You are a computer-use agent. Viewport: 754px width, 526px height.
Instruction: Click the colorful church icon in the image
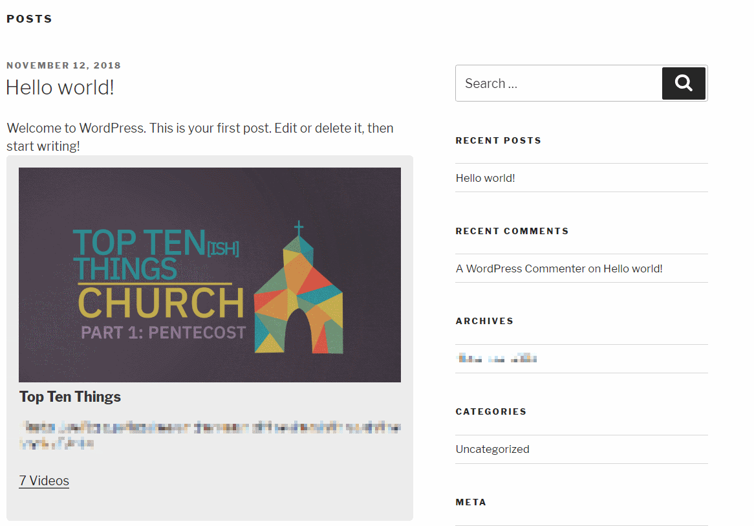click(299, 291)
